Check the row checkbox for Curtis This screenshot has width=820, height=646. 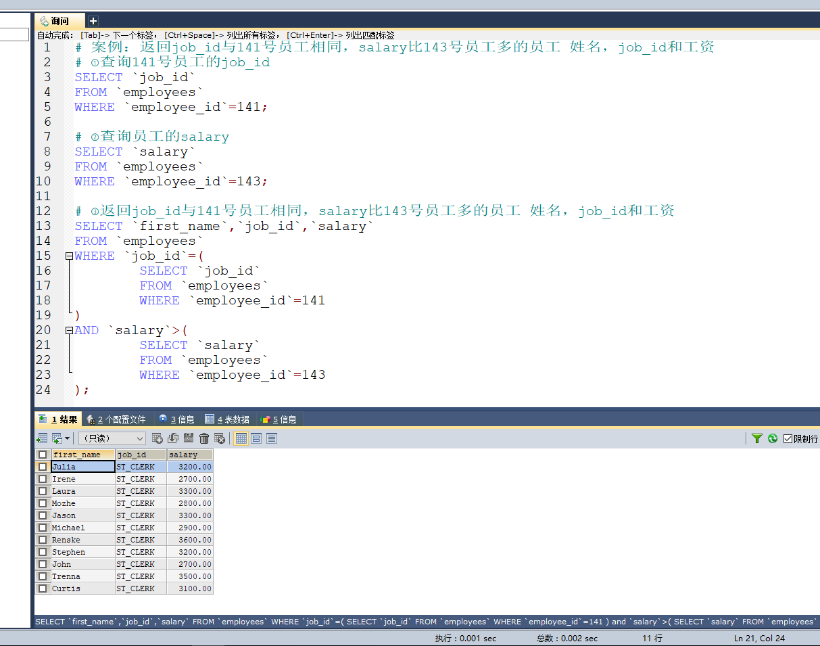[x=43, y=589]
